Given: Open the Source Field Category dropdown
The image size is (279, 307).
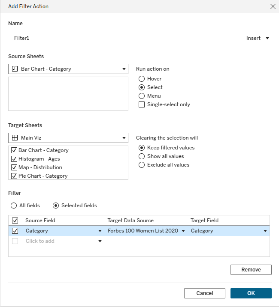Looking at the screenshot, I should click(x=100, y=231).
